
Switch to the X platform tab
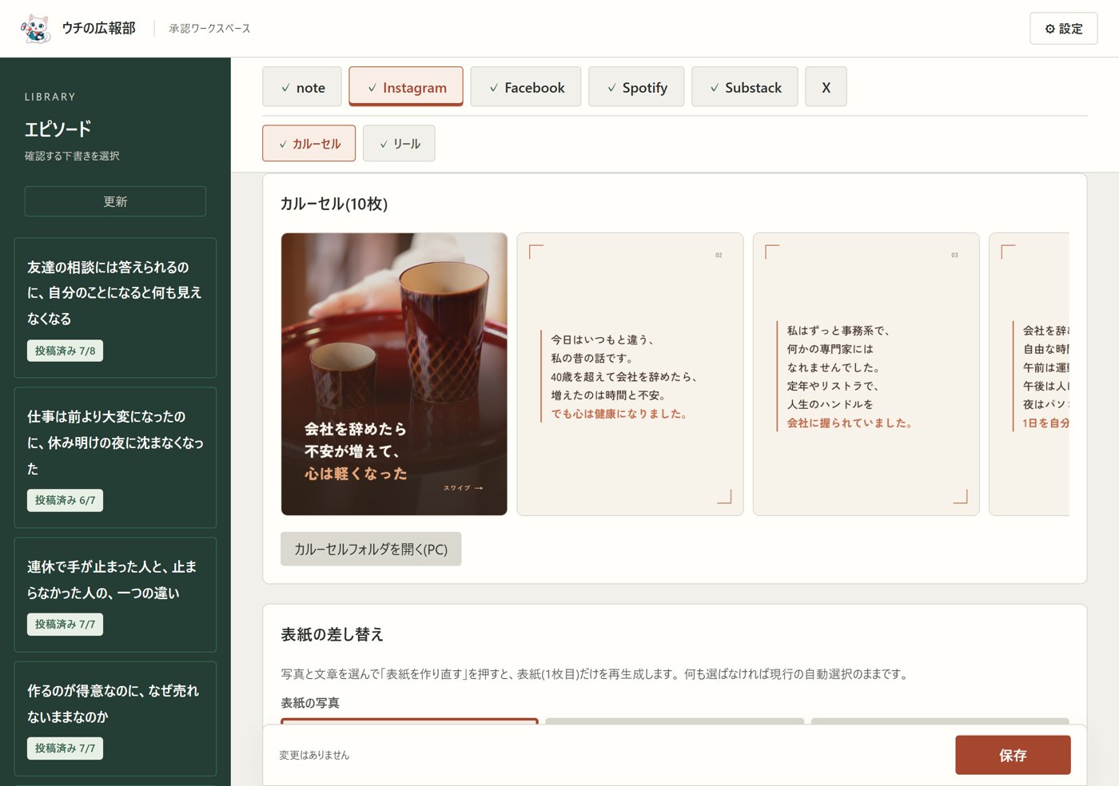826,87
